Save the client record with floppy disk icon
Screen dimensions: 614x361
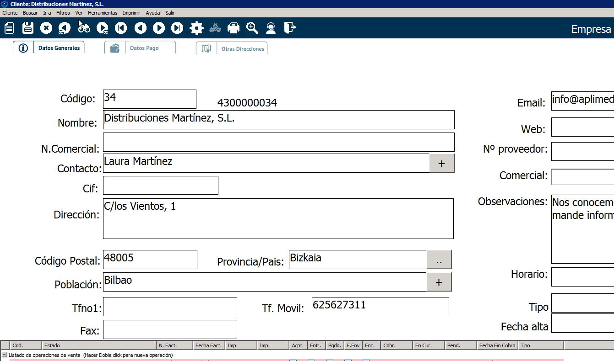[28, 28]
